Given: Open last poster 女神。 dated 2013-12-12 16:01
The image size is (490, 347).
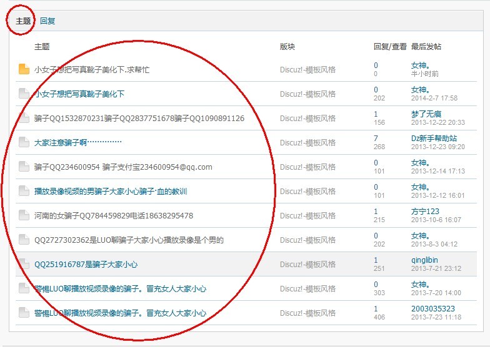Looking at the screenshot, I should 420,187.
